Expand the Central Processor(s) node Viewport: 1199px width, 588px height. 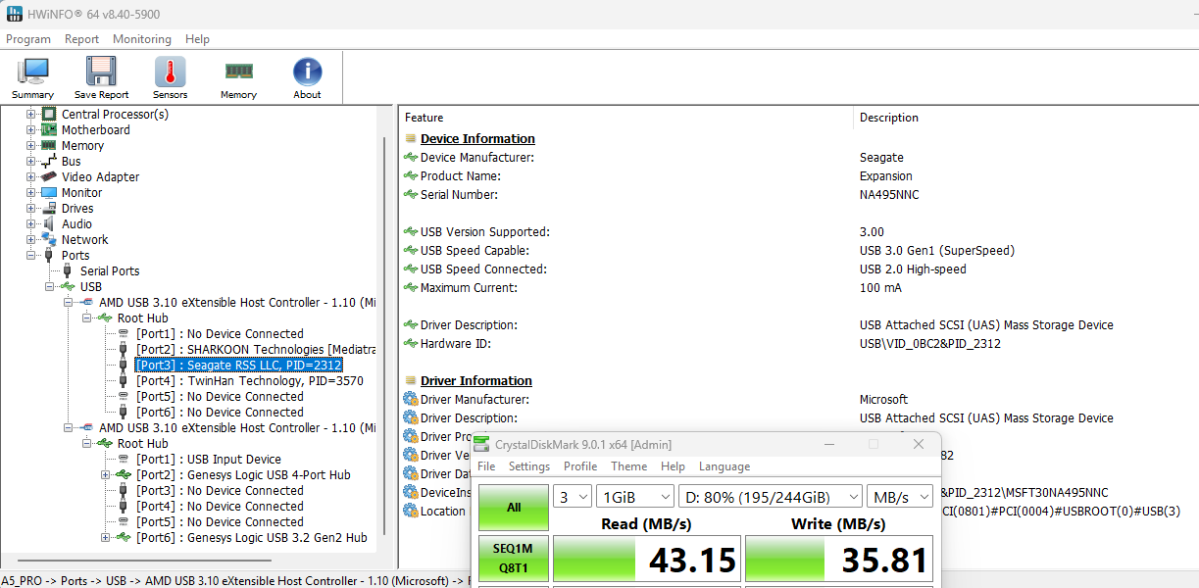click(31, 115)
